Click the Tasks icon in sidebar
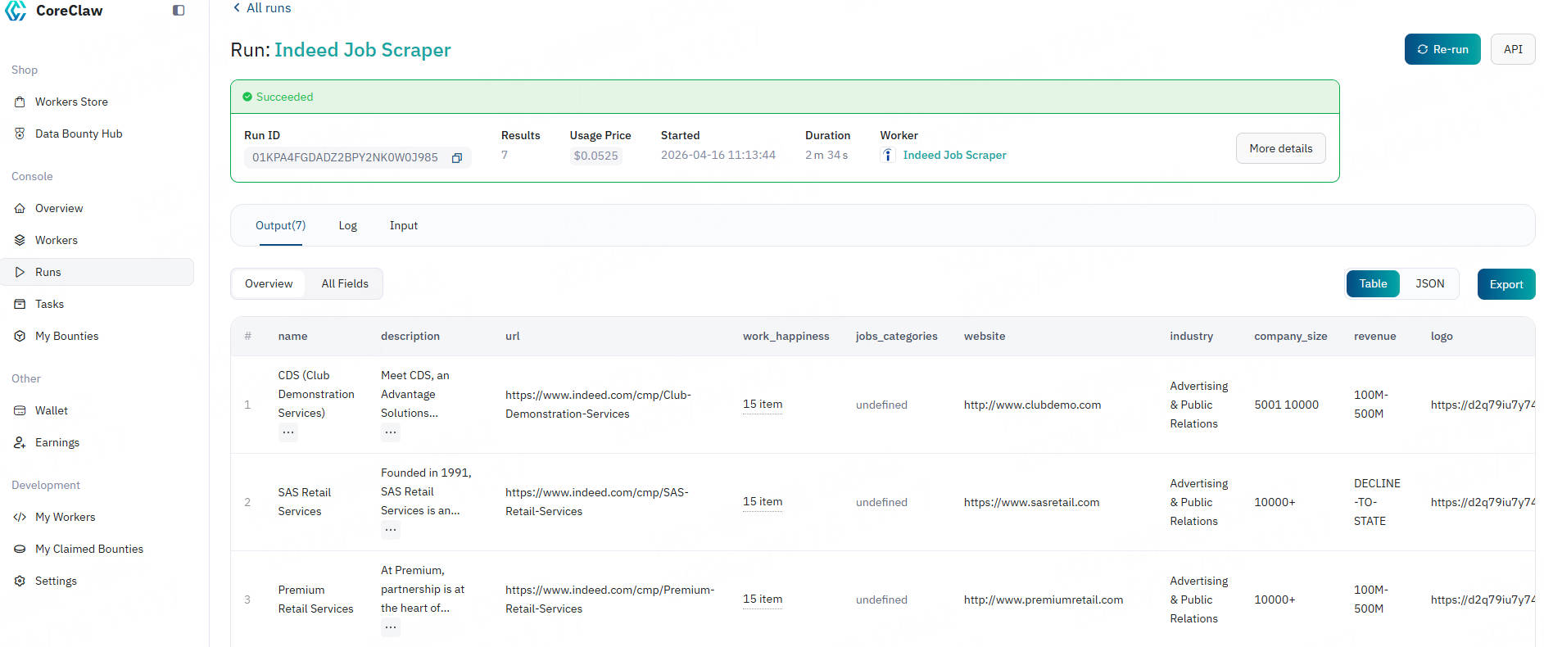This screenshot has height=647, width=1544. coord(20,304)
